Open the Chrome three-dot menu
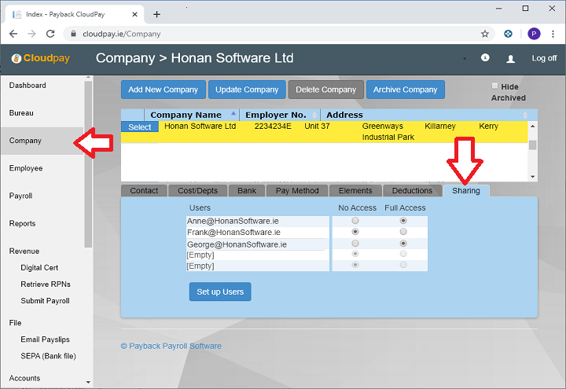This screenshot has height=389, width=566. 553,34
